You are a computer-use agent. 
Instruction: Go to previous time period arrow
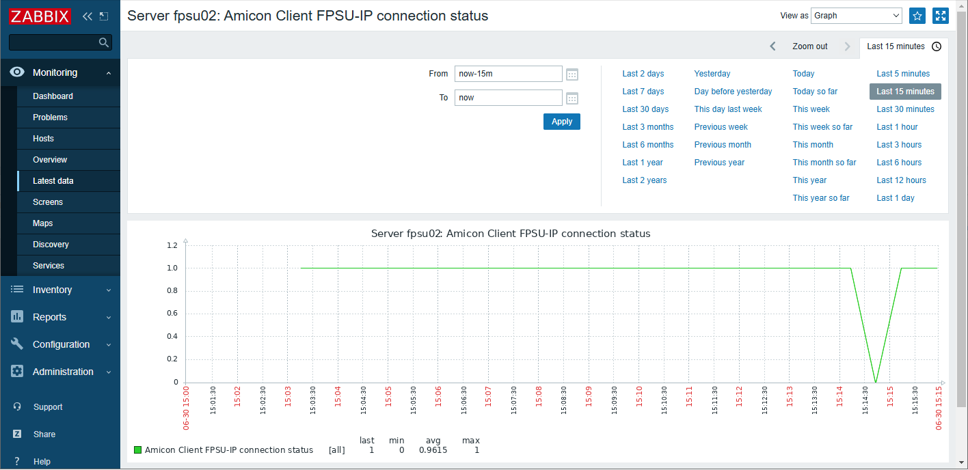pyautogui.click(x=772, y=46)
